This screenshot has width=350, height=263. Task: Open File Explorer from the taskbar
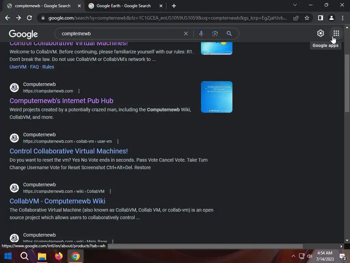click(x=42, y=256)
